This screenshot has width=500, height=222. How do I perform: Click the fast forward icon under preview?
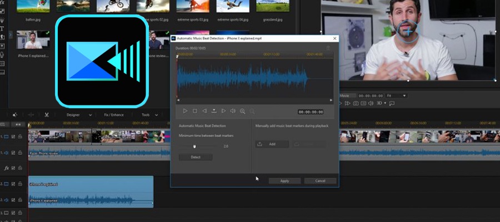coord(347,103)
